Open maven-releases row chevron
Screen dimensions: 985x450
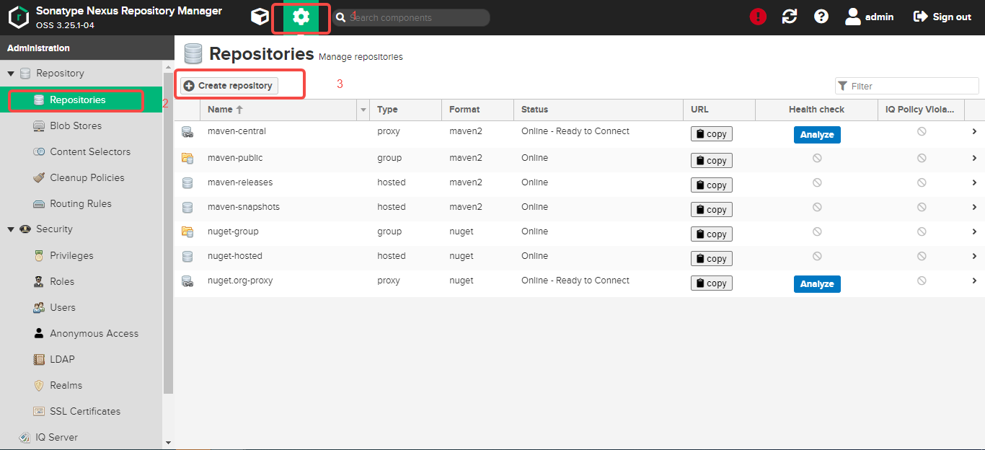[x=974, y=182]
